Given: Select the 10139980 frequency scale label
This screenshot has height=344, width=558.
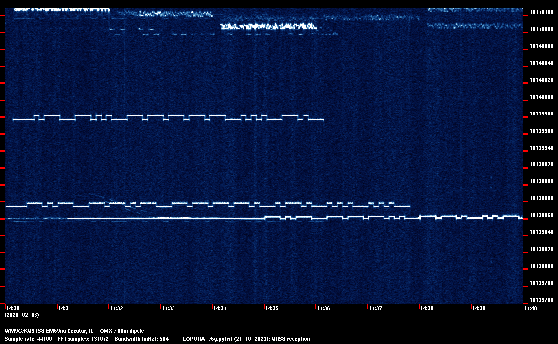Looking at the screenshot, I should pyautogui.click(x=541, y=114).
